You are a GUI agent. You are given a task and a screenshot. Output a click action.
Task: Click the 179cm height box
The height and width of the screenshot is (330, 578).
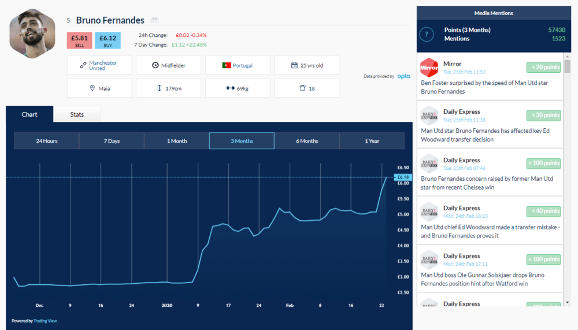[168, 88]
